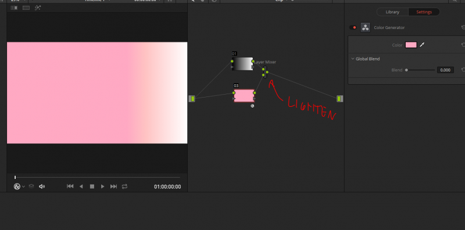Skip to the last frame

[113, 186]
